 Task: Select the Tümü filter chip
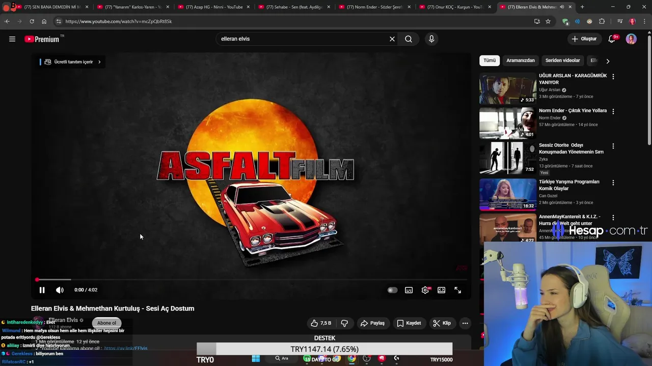point(490,60)
